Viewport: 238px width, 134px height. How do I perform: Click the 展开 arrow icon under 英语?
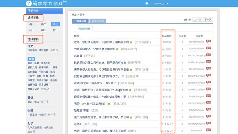click(47, 102)
